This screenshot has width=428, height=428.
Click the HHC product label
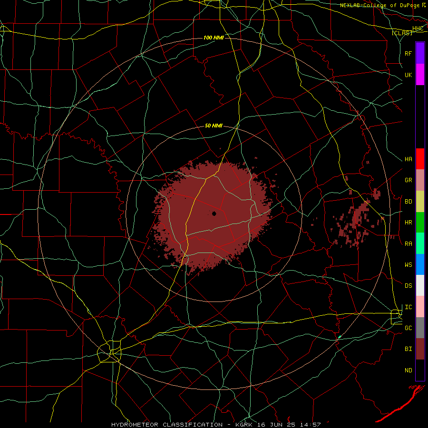pos(418,29)
